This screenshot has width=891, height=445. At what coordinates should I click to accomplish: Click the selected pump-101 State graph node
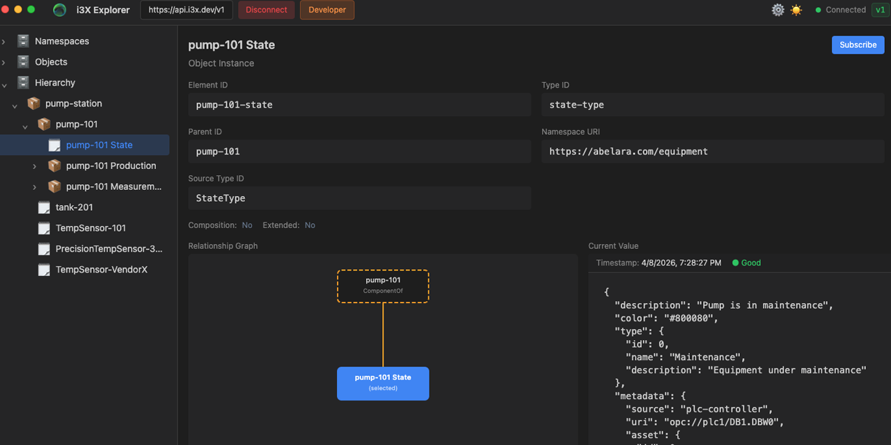(383, 383)
